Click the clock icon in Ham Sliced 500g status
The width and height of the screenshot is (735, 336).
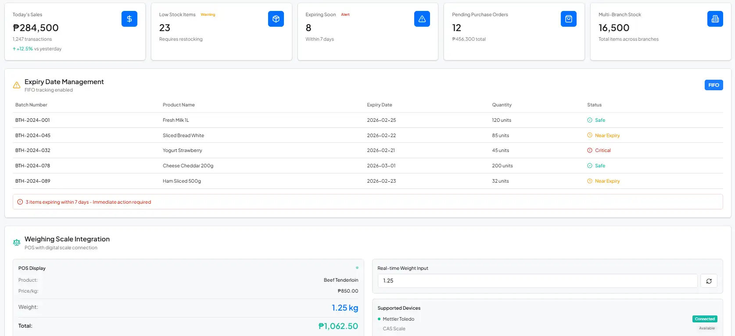click(590, 181)
